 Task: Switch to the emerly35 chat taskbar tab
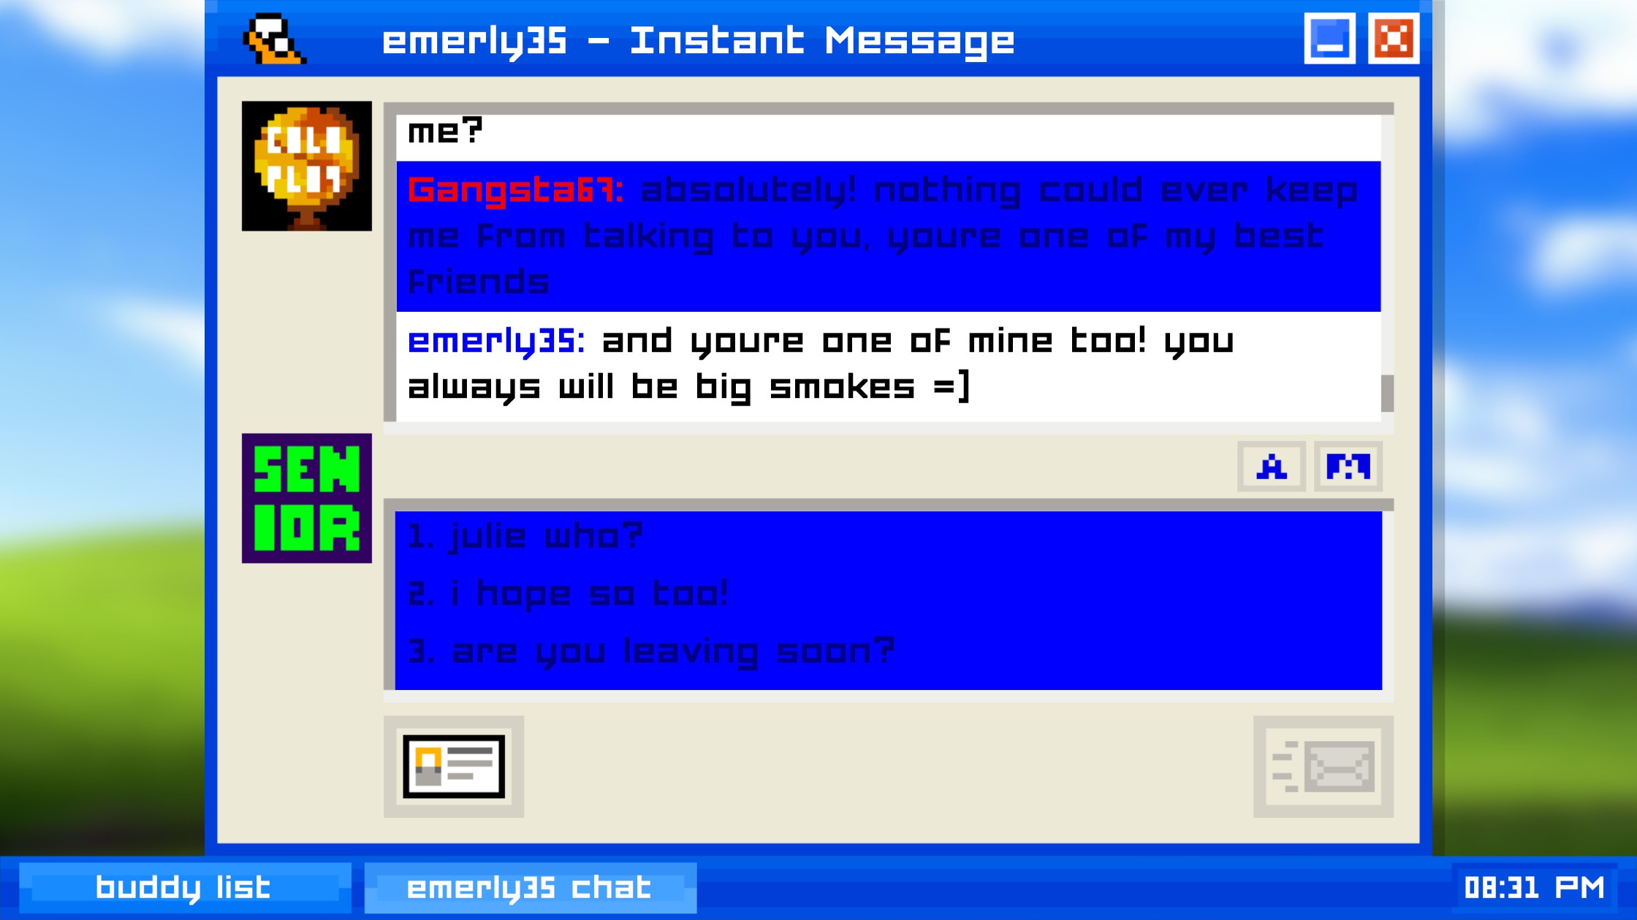[x=531, y=888]
